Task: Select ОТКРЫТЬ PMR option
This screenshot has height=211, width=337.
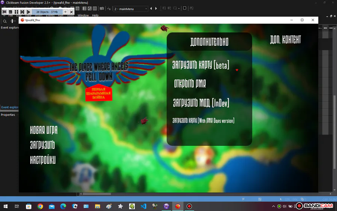Action: click(x=190, y=84)
